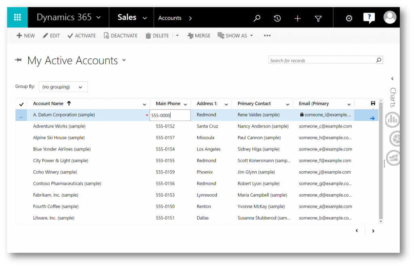
Task: Save grid changes with floppy disk icon
Action: 373,103
